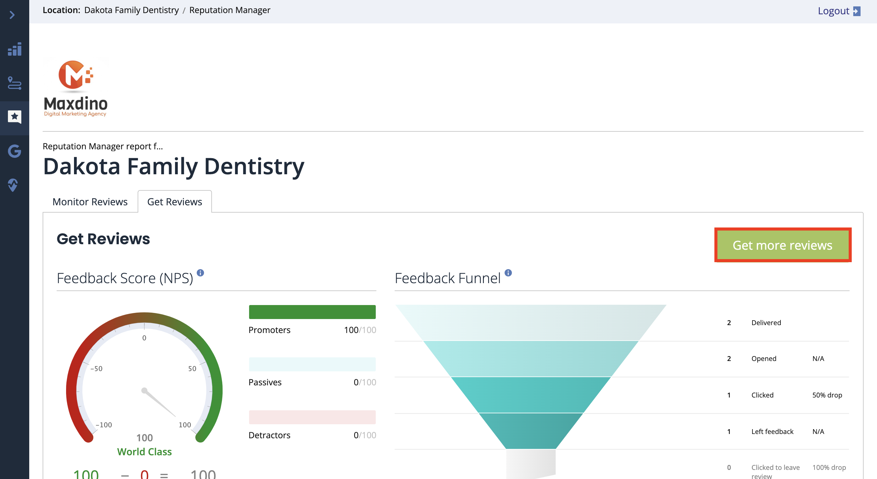Click Dakota Family Dentistry in the breadcrumb

click(x=132, y=10)
